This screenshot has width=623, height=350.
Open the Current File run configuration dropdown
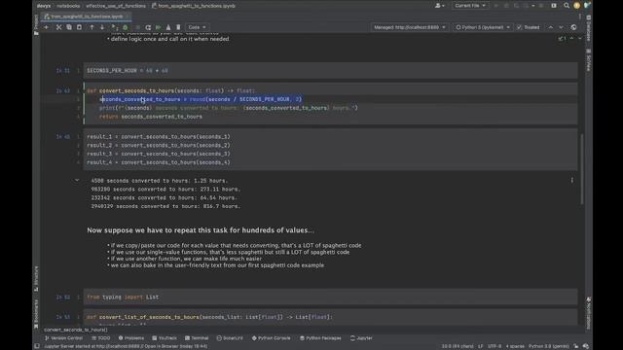pos(470,6)
